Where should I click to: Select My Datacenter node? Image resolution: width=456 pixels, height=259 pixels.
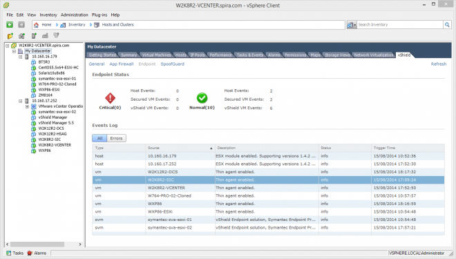38,51
